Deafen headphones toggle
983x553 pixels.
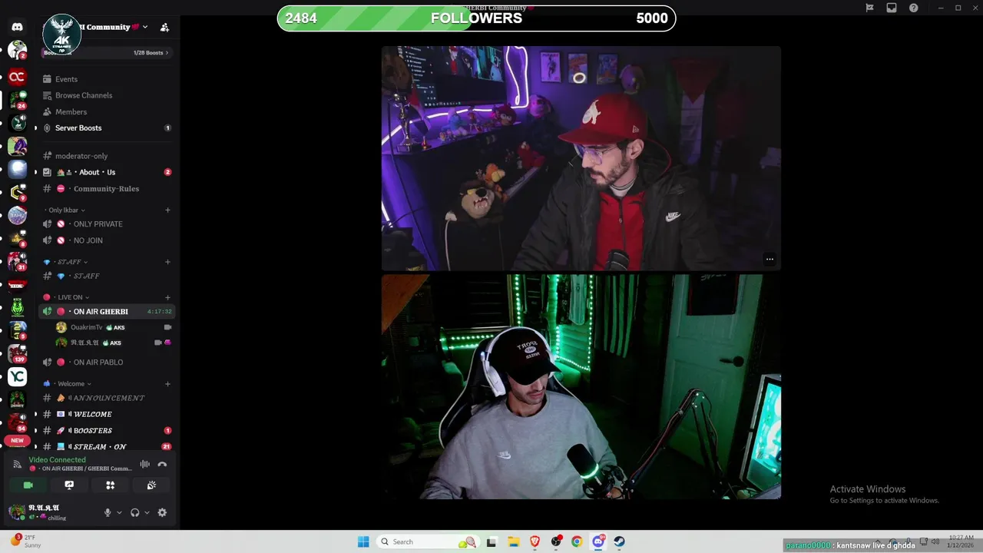tap(135, 512)
